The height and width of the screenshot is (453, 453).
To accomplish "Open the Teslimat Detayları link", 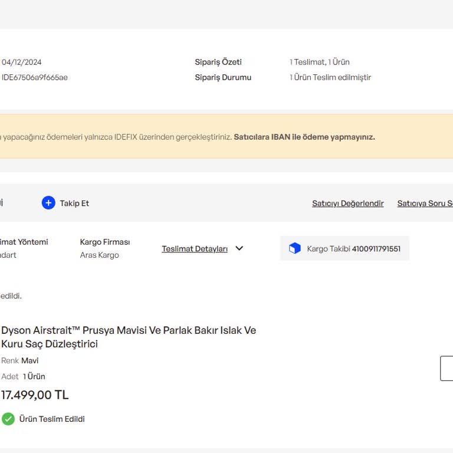I will 195,249.
